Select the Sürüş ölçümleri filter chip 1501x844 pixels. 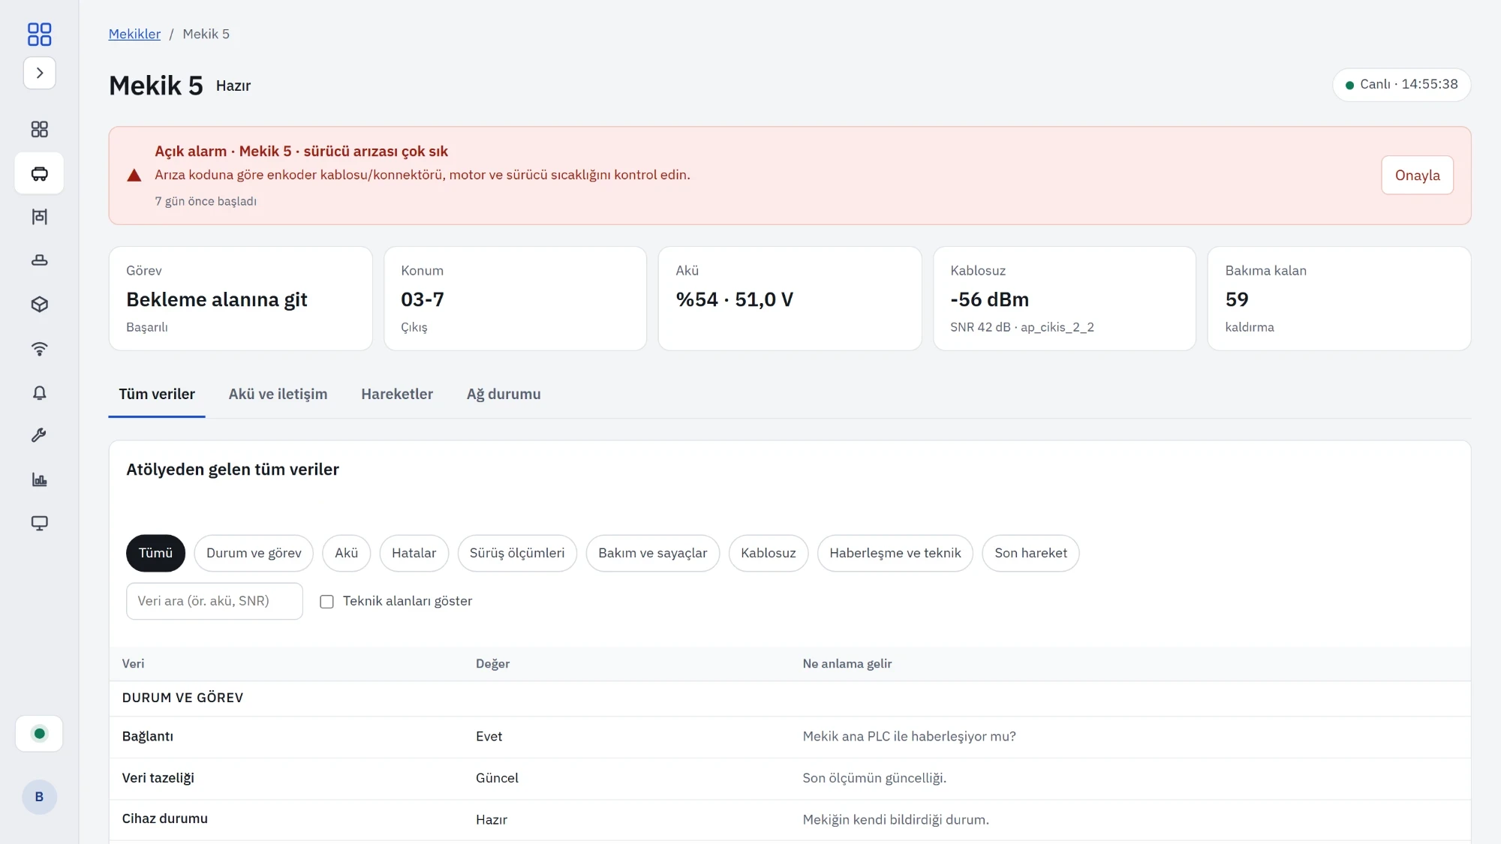coord(517,553)
